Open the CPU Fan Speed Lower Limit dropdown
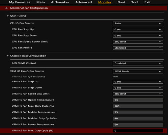 [138, 42]
